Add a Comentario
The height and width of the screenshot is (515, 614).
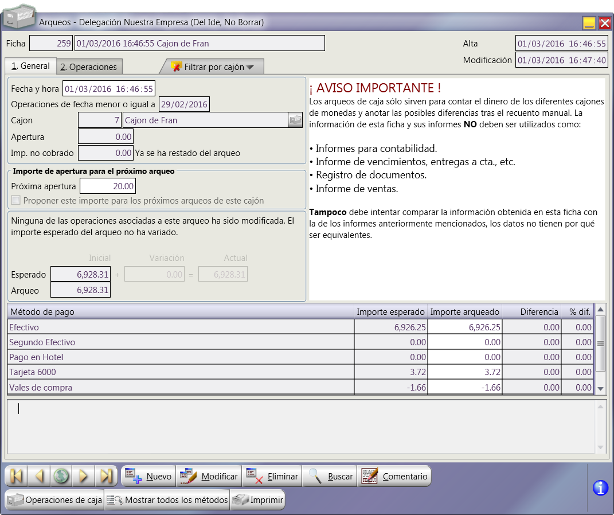394,476
